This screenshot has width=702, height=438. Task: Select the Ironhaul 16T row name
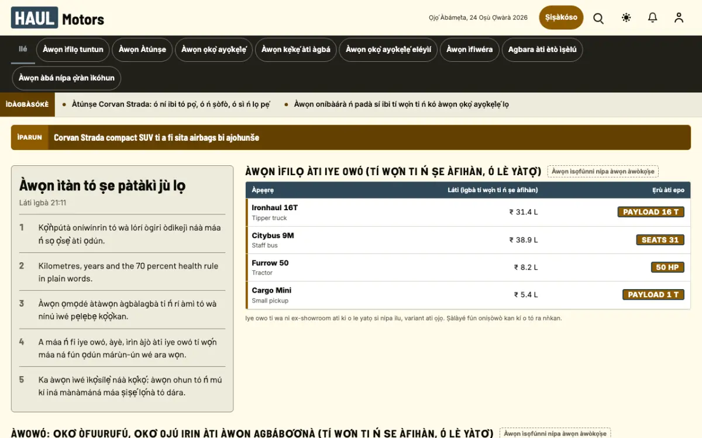click(x=275, y=208)
